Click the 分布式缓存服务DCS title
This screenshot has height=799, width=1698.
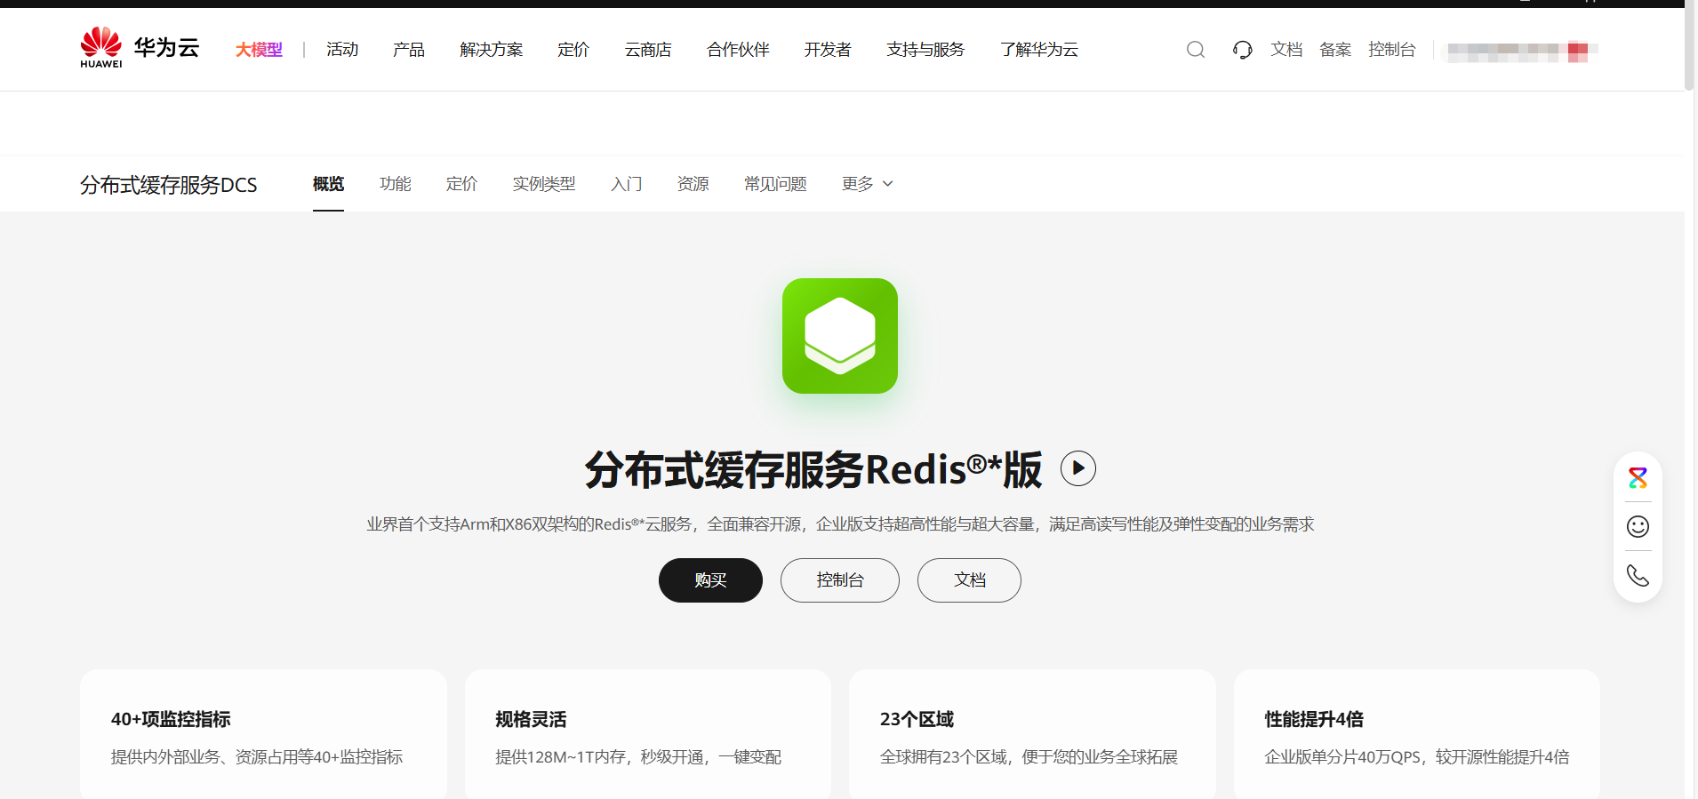point(169,185)
